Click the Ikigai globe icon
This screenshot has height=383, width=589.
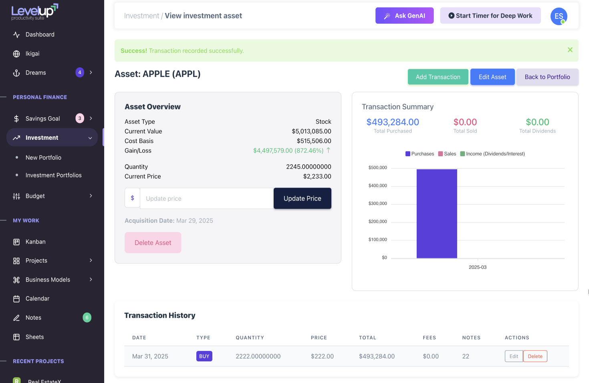coord(16,54)
